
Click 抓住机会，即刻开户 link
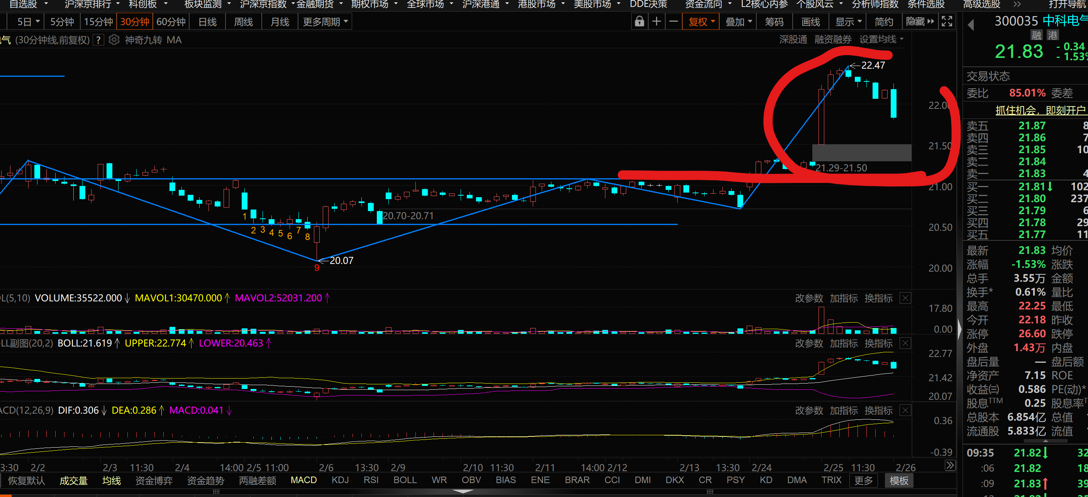point(1040,111)
